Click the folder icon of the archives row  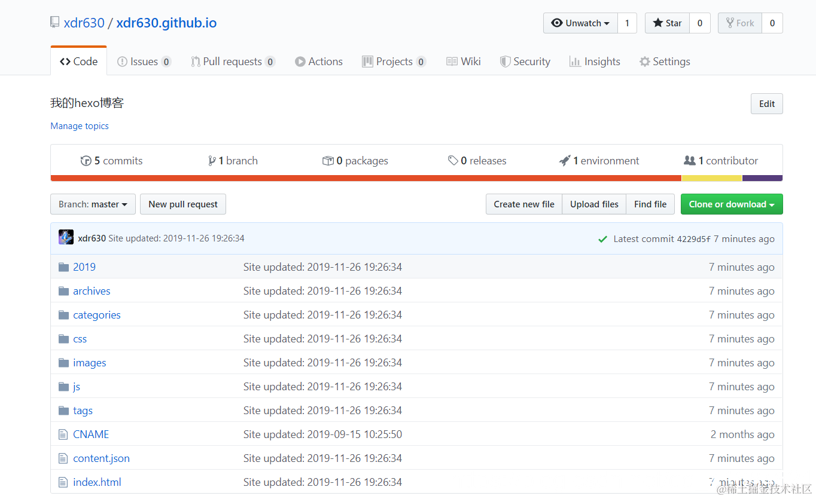63,291
